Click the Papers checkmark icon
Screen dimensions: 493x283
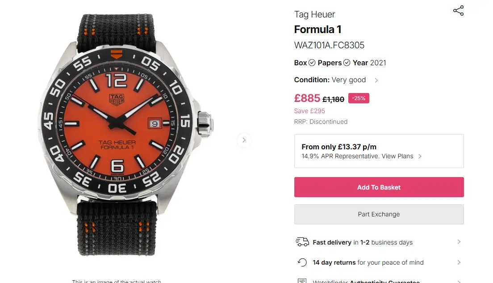(x=347, y=63)
